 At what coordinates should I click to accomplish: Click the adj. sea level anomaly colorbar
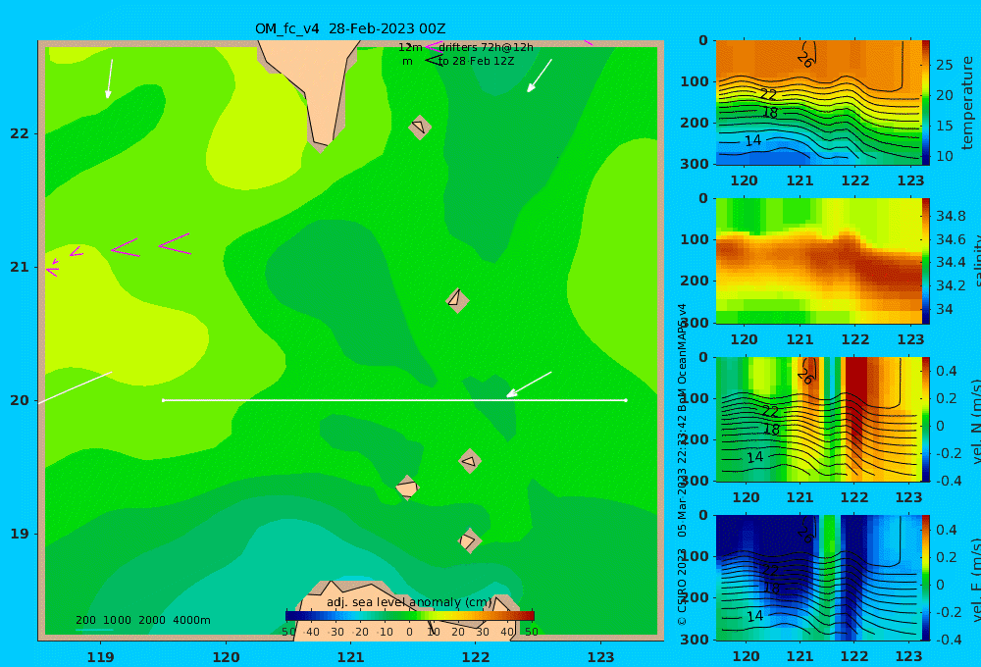[410, 616]
